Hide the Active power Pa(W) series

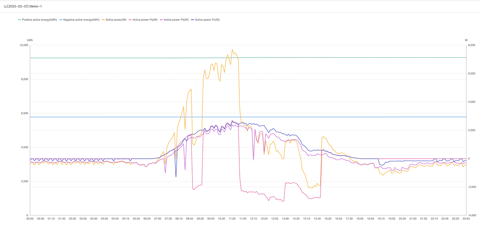pyautogui.click(x=143, y=20)
